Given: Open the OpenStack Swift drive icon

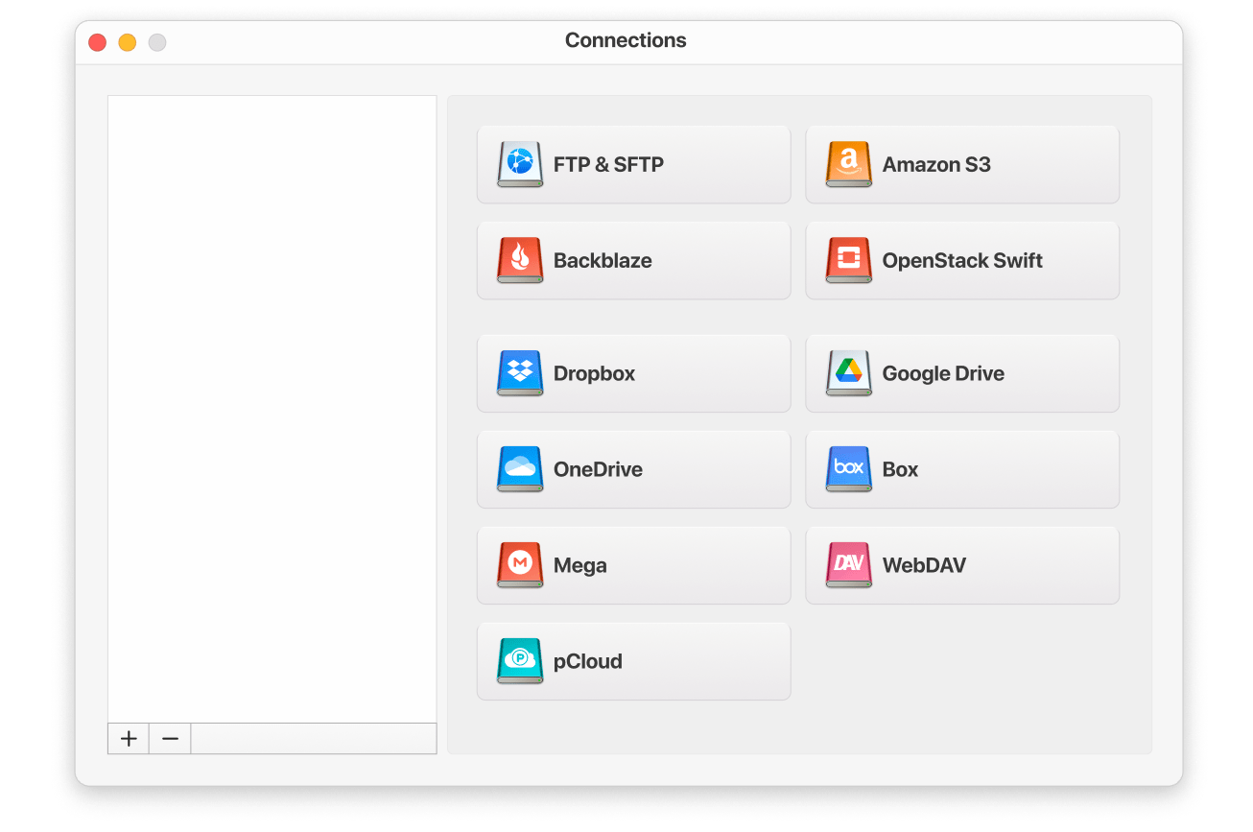Looking at the screenshot, I should pyautogui.click(x=848, y=260).
